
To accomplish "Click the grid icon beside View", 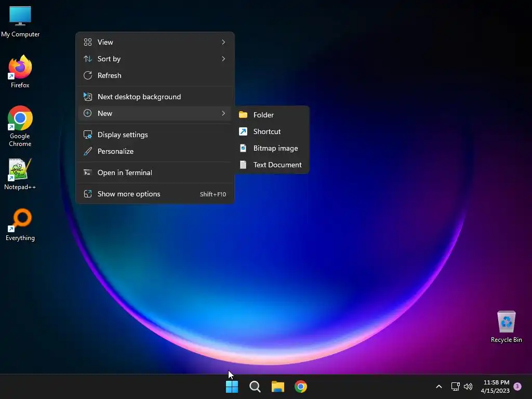I will (x=87, y=42).
